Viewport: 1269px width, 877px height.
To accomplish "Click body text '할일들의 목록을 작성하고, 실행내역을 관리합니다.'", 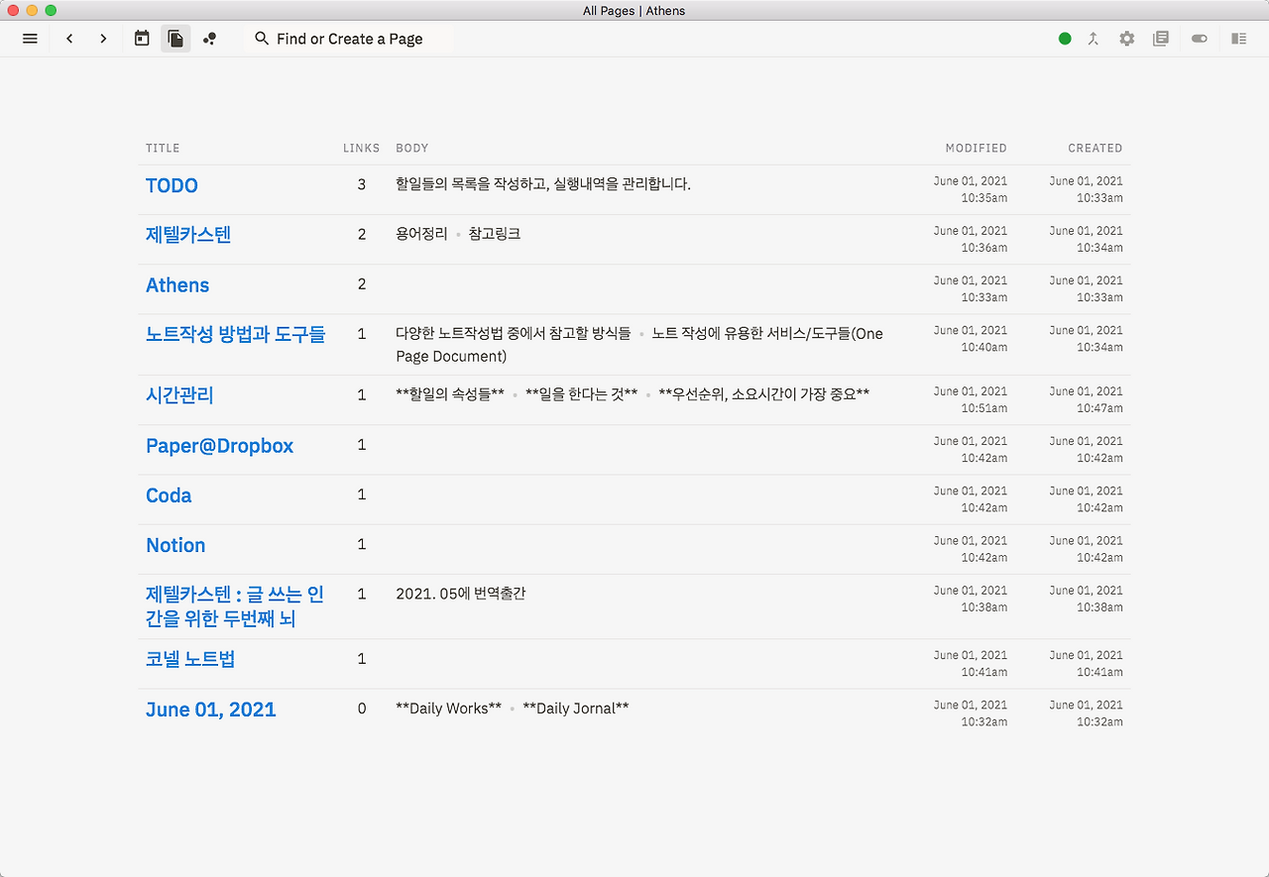I will pyautogui.click(x=543, y=183).
